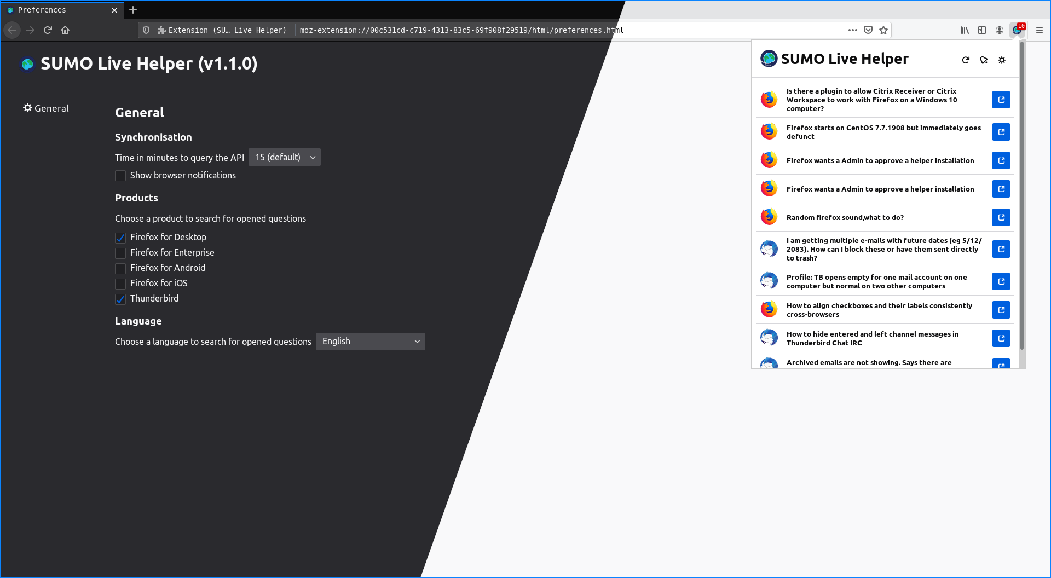Open tracking protection shield in address bar
The height and width of the screenshot is (578, 1051).
coord(146,30)
